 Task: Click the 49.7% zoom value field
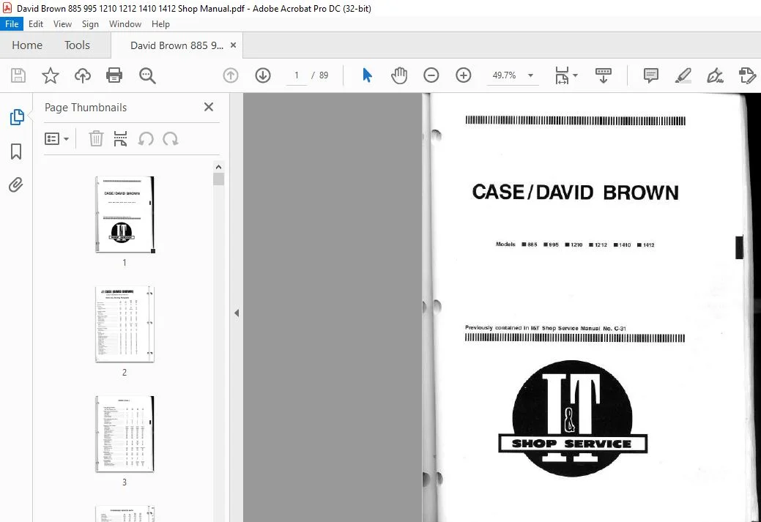(504, 75)
